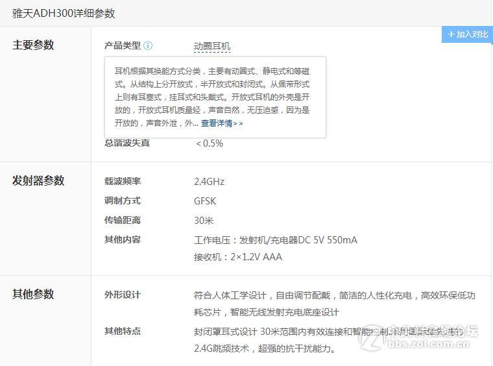Select the 2.4GHz value
The width and height of the screenshot is (493, 366).
209,182
